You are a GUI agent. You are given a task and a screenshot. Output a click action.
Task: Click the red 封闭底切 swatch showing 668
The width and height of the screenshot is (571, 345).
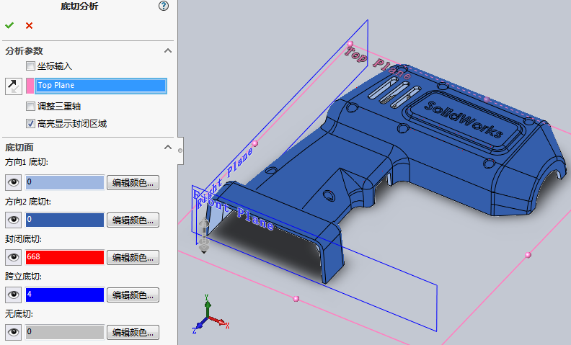click(x=65, y=257)
